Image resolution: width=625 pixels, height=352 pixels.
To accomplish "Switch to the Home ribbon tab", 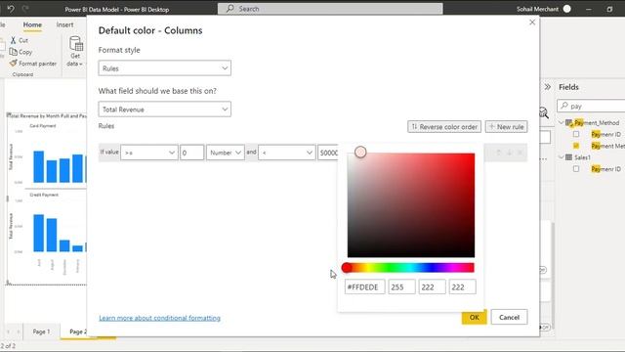I will point(32,24).
